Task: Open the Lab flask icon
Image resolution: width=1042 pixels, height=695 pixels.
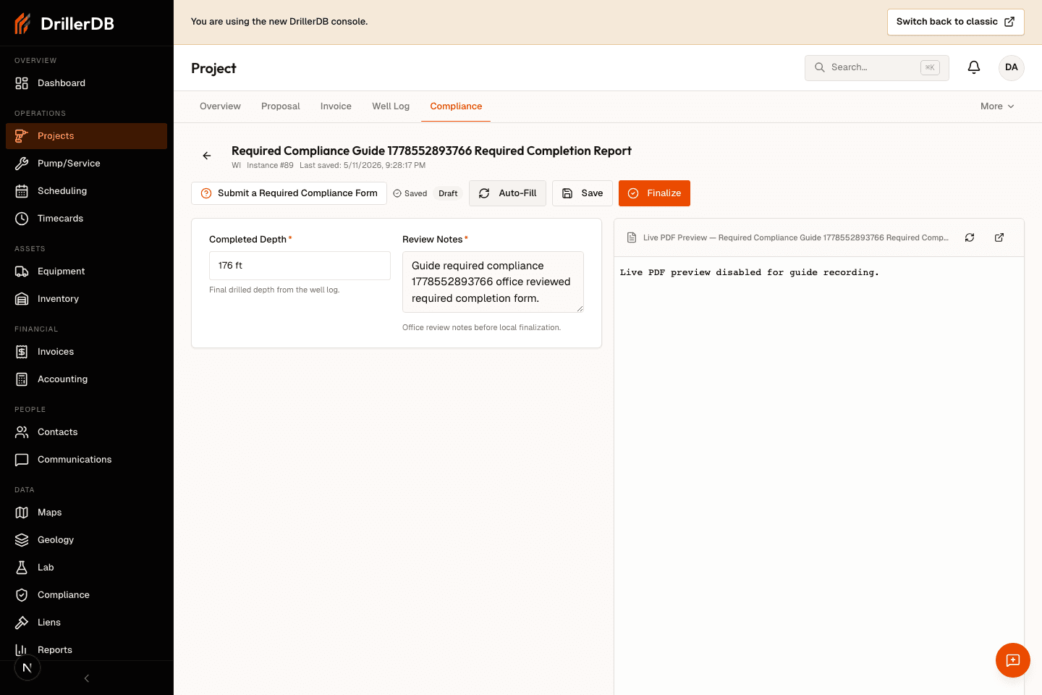Action: [x=22, y=568]
